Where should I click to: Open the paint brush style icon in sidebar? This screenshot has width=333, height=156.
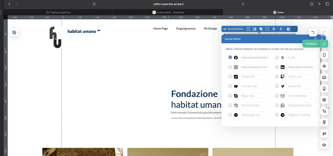[x=324, y=122]
